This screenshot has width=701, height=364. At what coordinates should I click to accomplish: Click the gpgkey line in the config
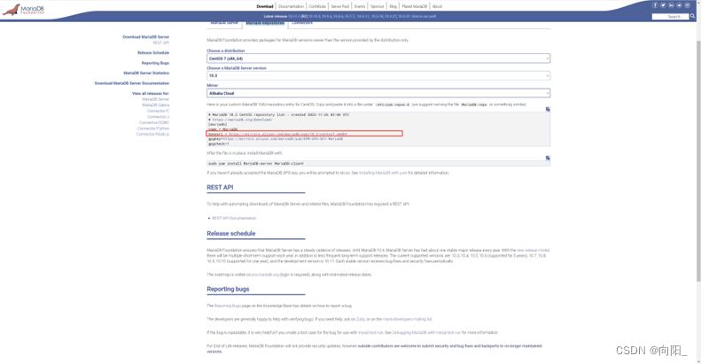pos(276,139)
